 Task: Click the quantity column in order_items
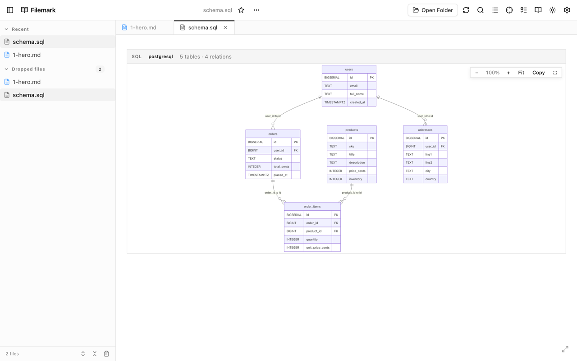(312, 240)
